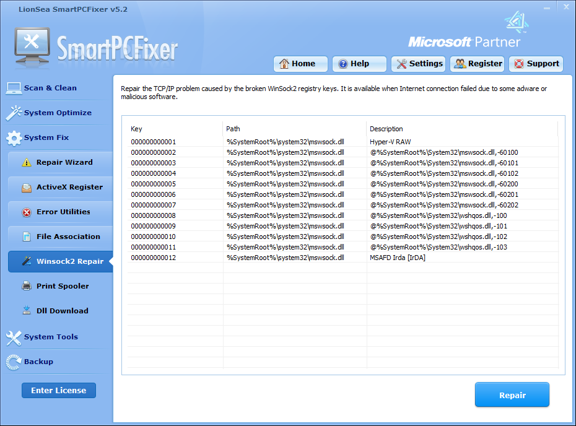The image size is (576, 426).
Task: Click description ending in wshqos.dll,-100
Action: 439,215
